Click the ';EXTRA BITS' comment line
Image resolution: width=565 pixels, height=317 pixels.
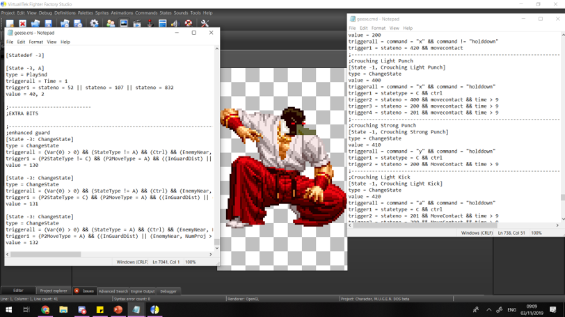pyautogui.click(x=22, y=113)
